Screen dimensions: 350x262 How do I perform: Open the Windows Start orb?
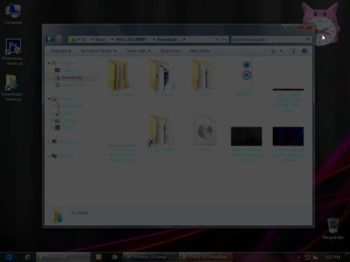click(9, 257)
